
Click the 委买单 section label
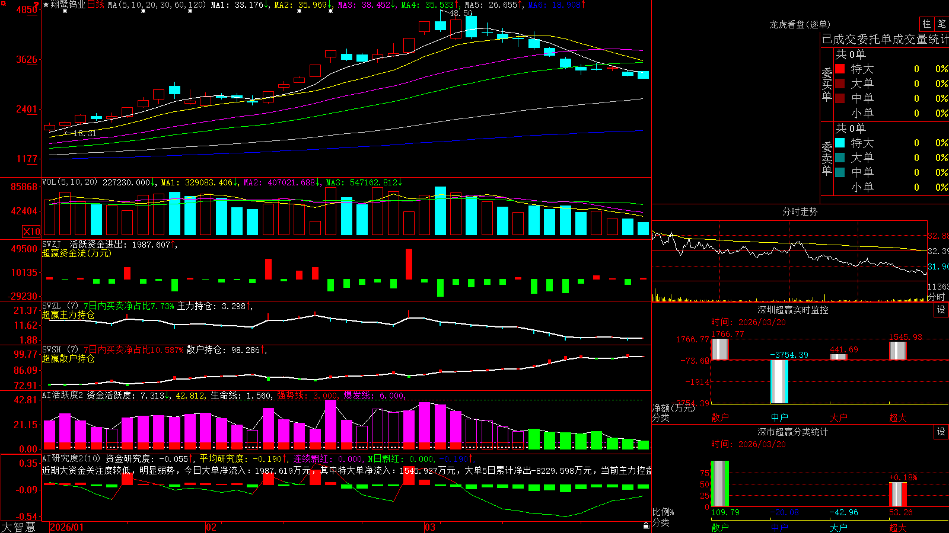point(827,84)
